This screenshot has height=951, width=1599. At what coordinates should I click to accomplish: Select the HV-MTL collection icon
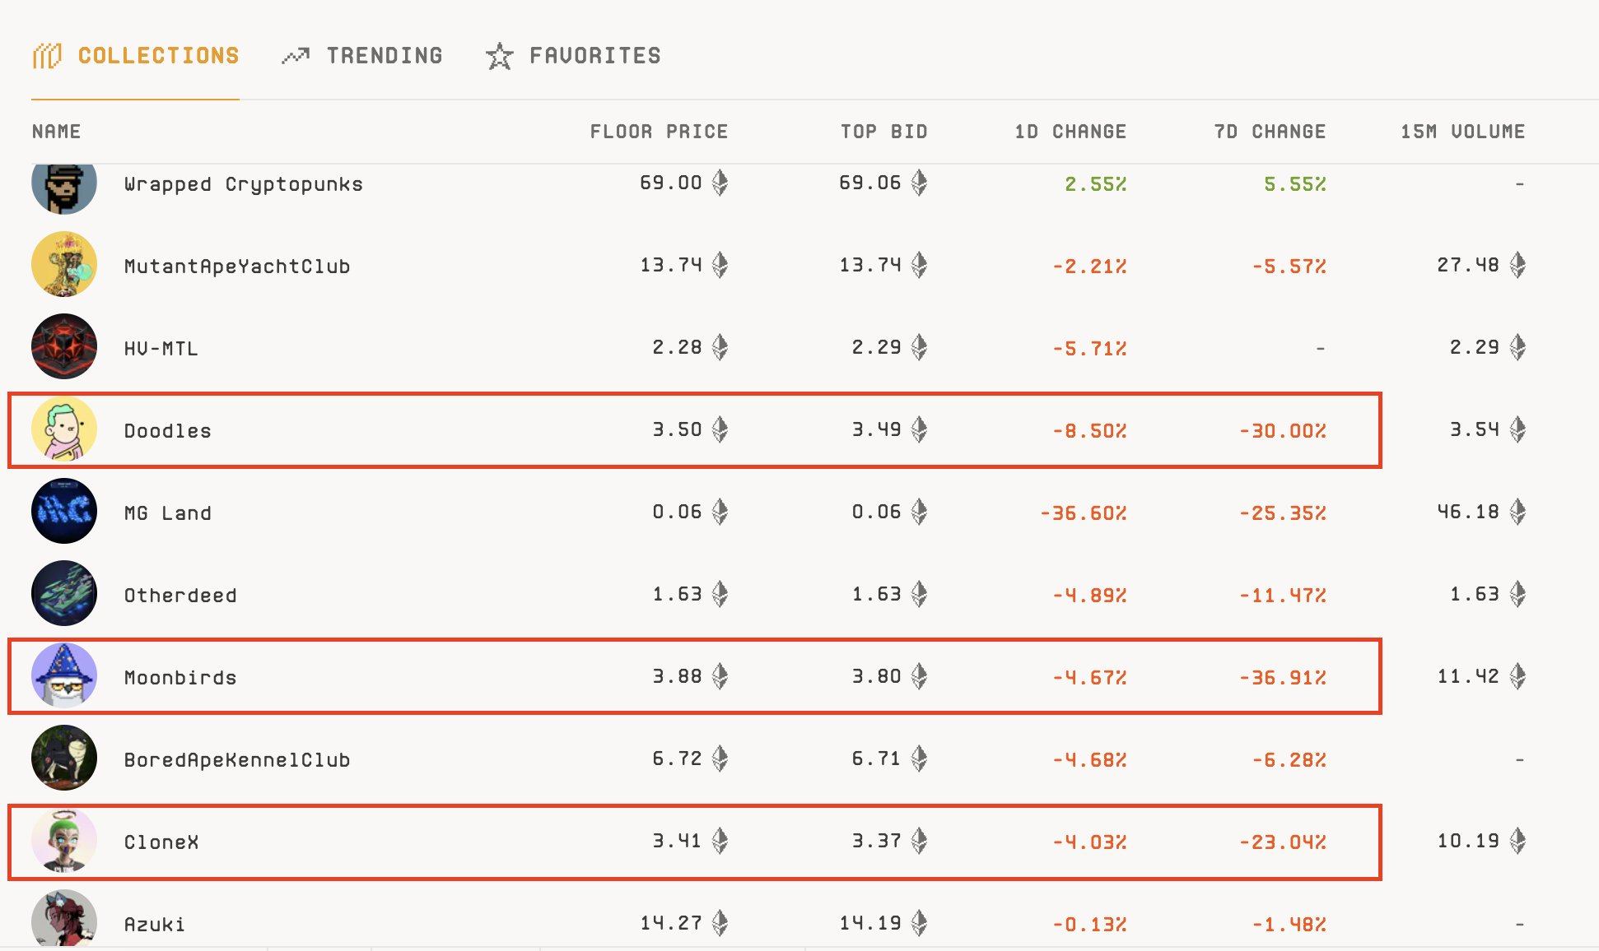[64, 346]
